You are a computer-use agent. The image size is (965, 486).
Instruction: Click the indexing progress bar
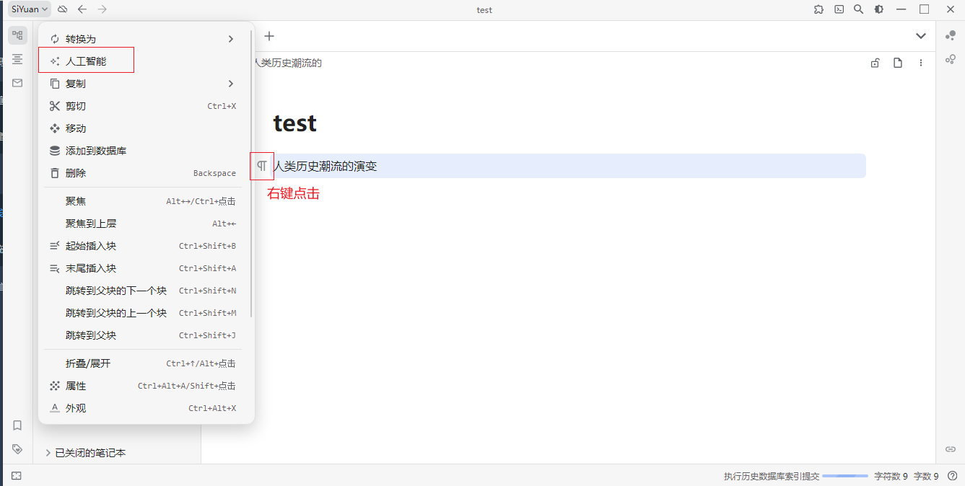(845, 476)
